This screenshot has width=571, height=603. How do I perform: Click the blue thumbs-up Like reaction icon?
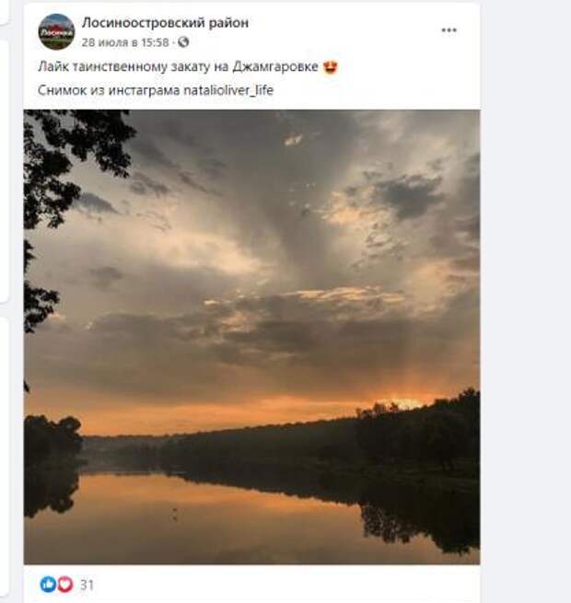(48, 585)
